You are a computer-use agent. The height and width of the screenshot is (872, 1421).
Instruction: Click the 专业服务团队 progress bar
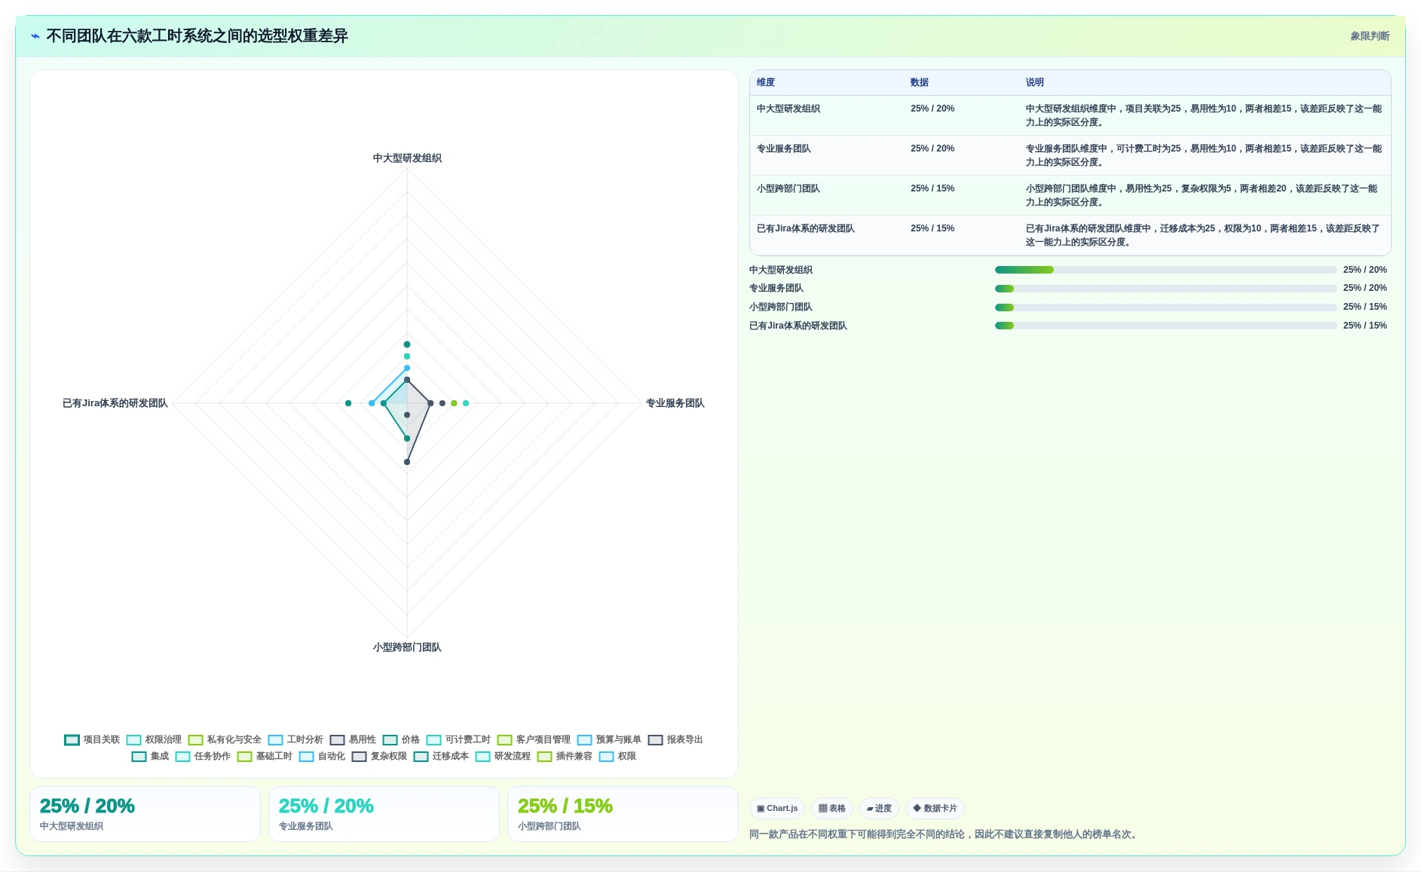[x=1165, y=289]
